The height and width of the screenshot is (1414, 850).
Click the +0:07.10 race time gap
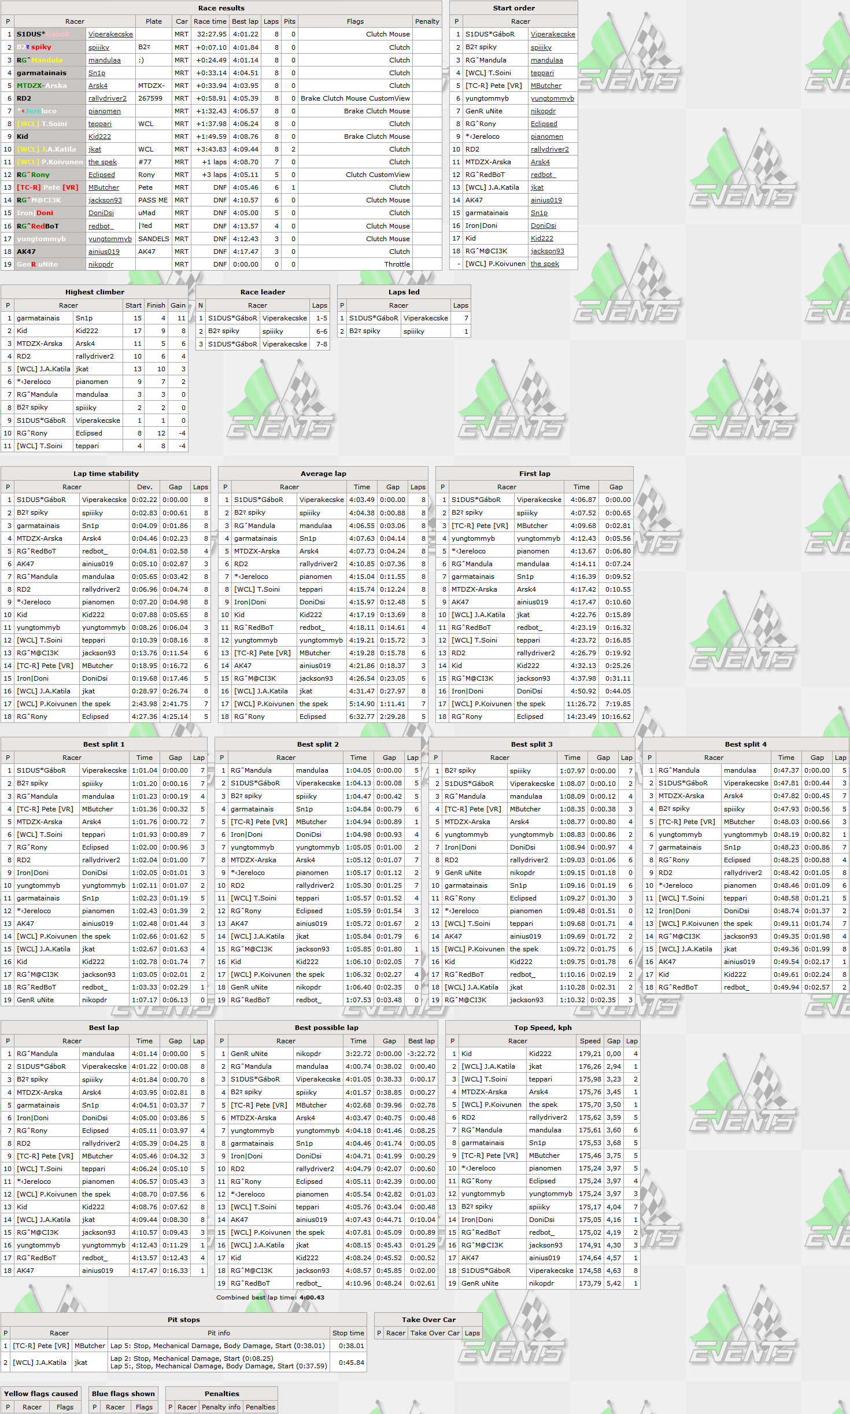click(x=211, y=47)
